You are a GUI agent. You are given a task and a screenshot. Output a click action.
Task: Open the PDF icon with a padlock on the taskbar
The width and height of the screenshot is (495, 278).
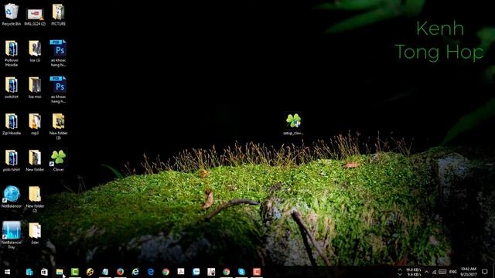pyautogui.click(x=211, y=272)
